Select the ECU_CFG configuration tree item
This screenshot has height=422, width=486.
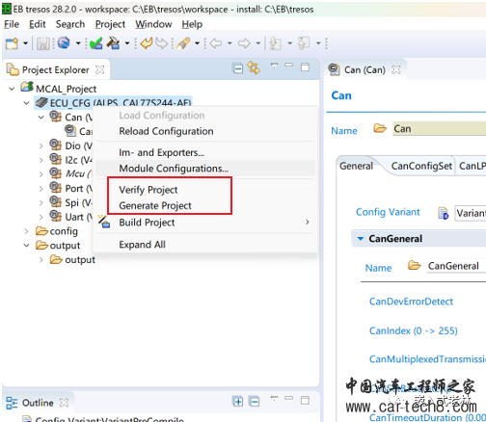pos(113,103)
